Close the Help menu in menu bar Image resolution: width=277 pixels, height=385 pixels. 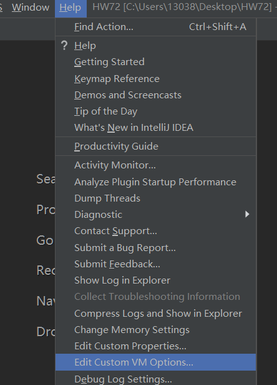[70, 8]
